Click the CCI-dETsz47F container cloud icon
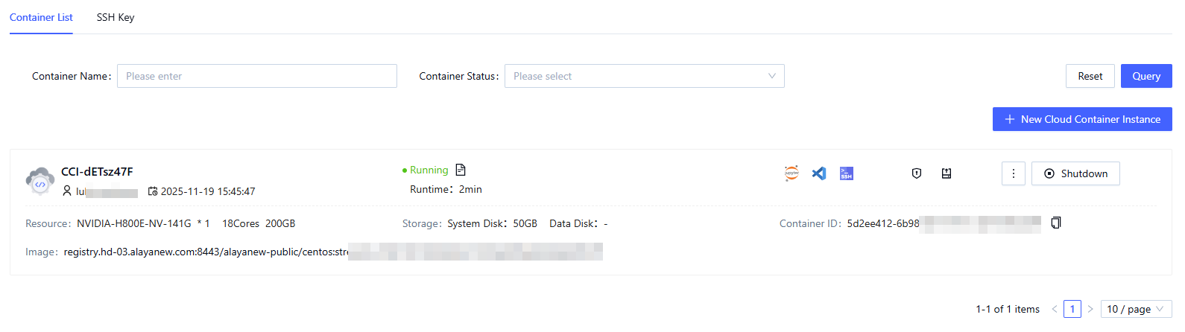This screenshot has height=332, width=1185. tap(39, 181)
